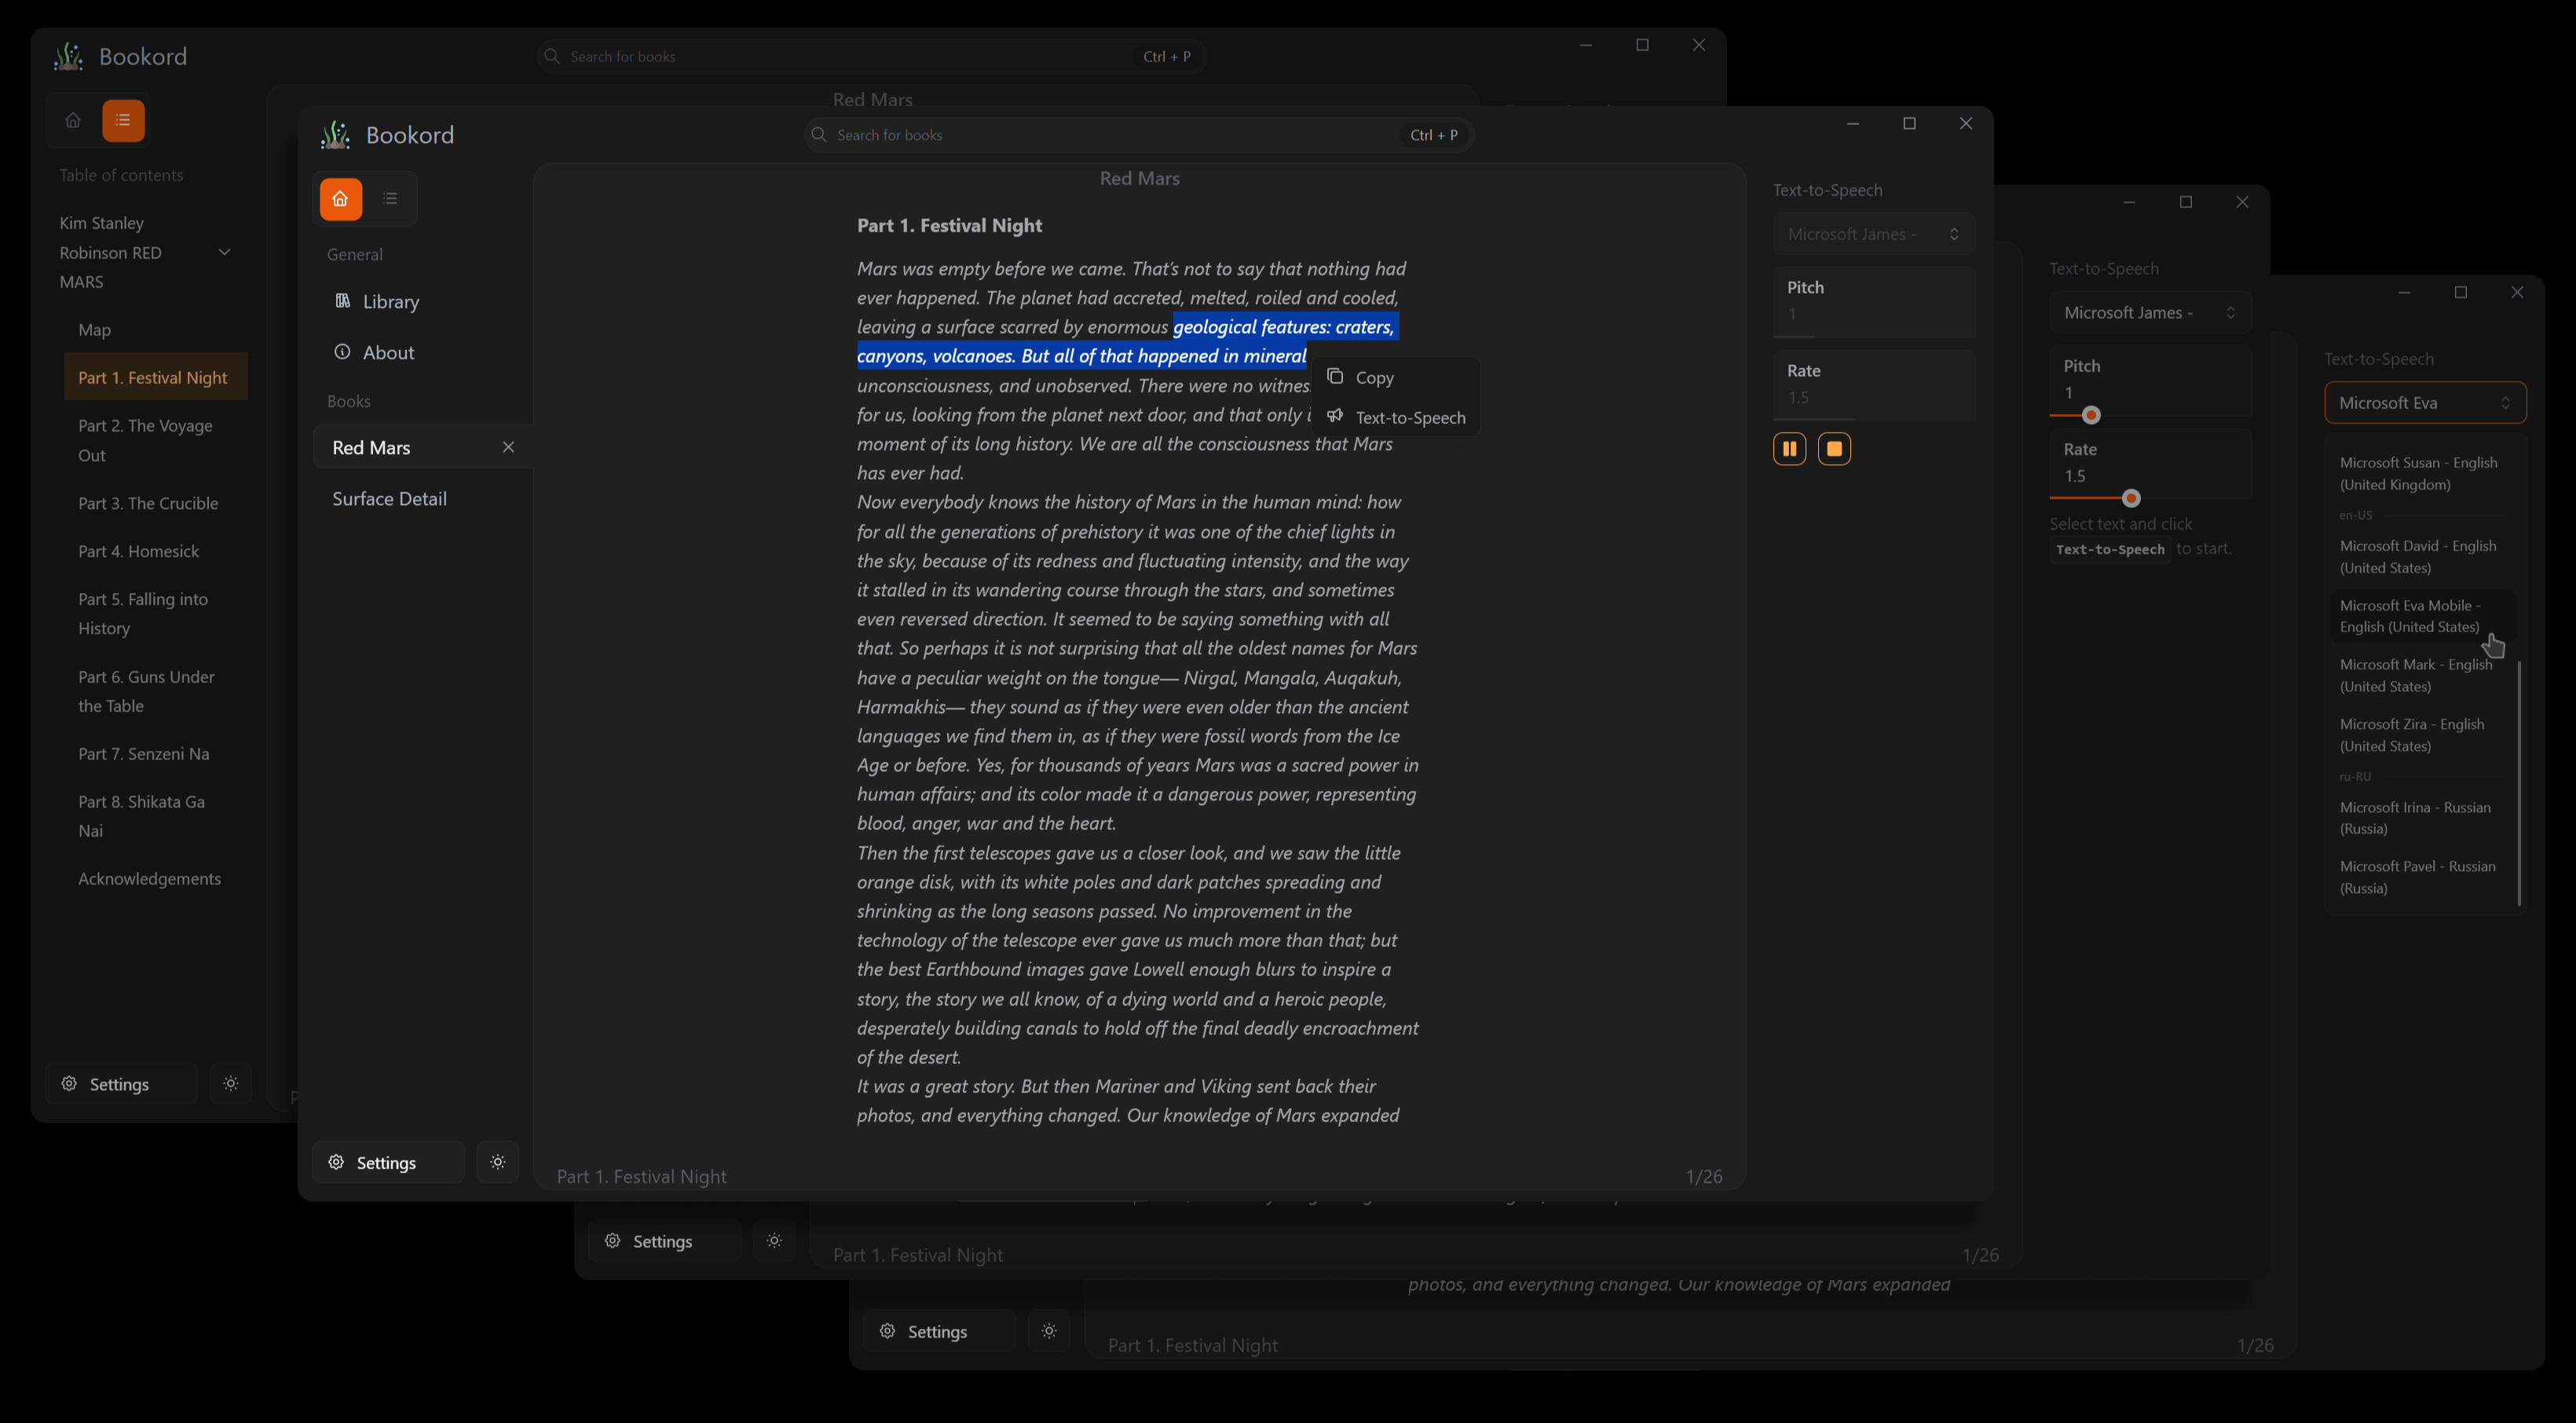Open the table of contents list icon
This screenshot has width=2576, height=1423.
390,199
